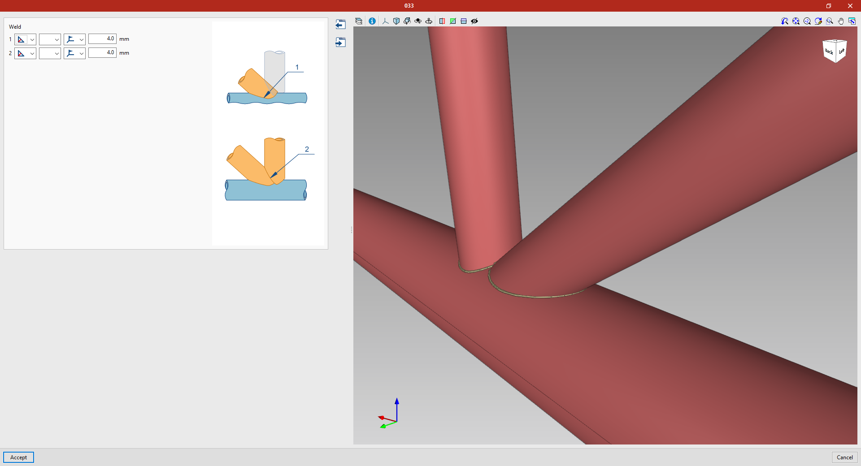Activate the pan hand tool
The image size is (861, 466).
click(x=841, y=21)
